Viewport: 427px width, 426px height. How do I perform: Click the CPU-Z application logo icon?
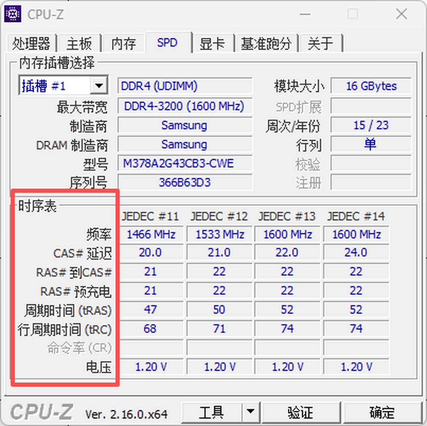pyautogui.click(x=12, y=14)
